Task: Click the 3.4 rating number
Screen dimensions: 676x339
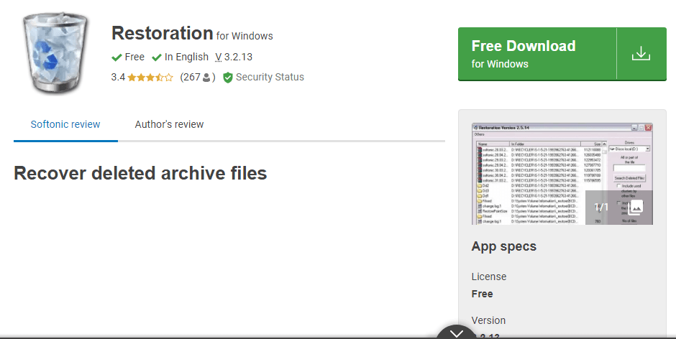Action: (x=118, y=77)
